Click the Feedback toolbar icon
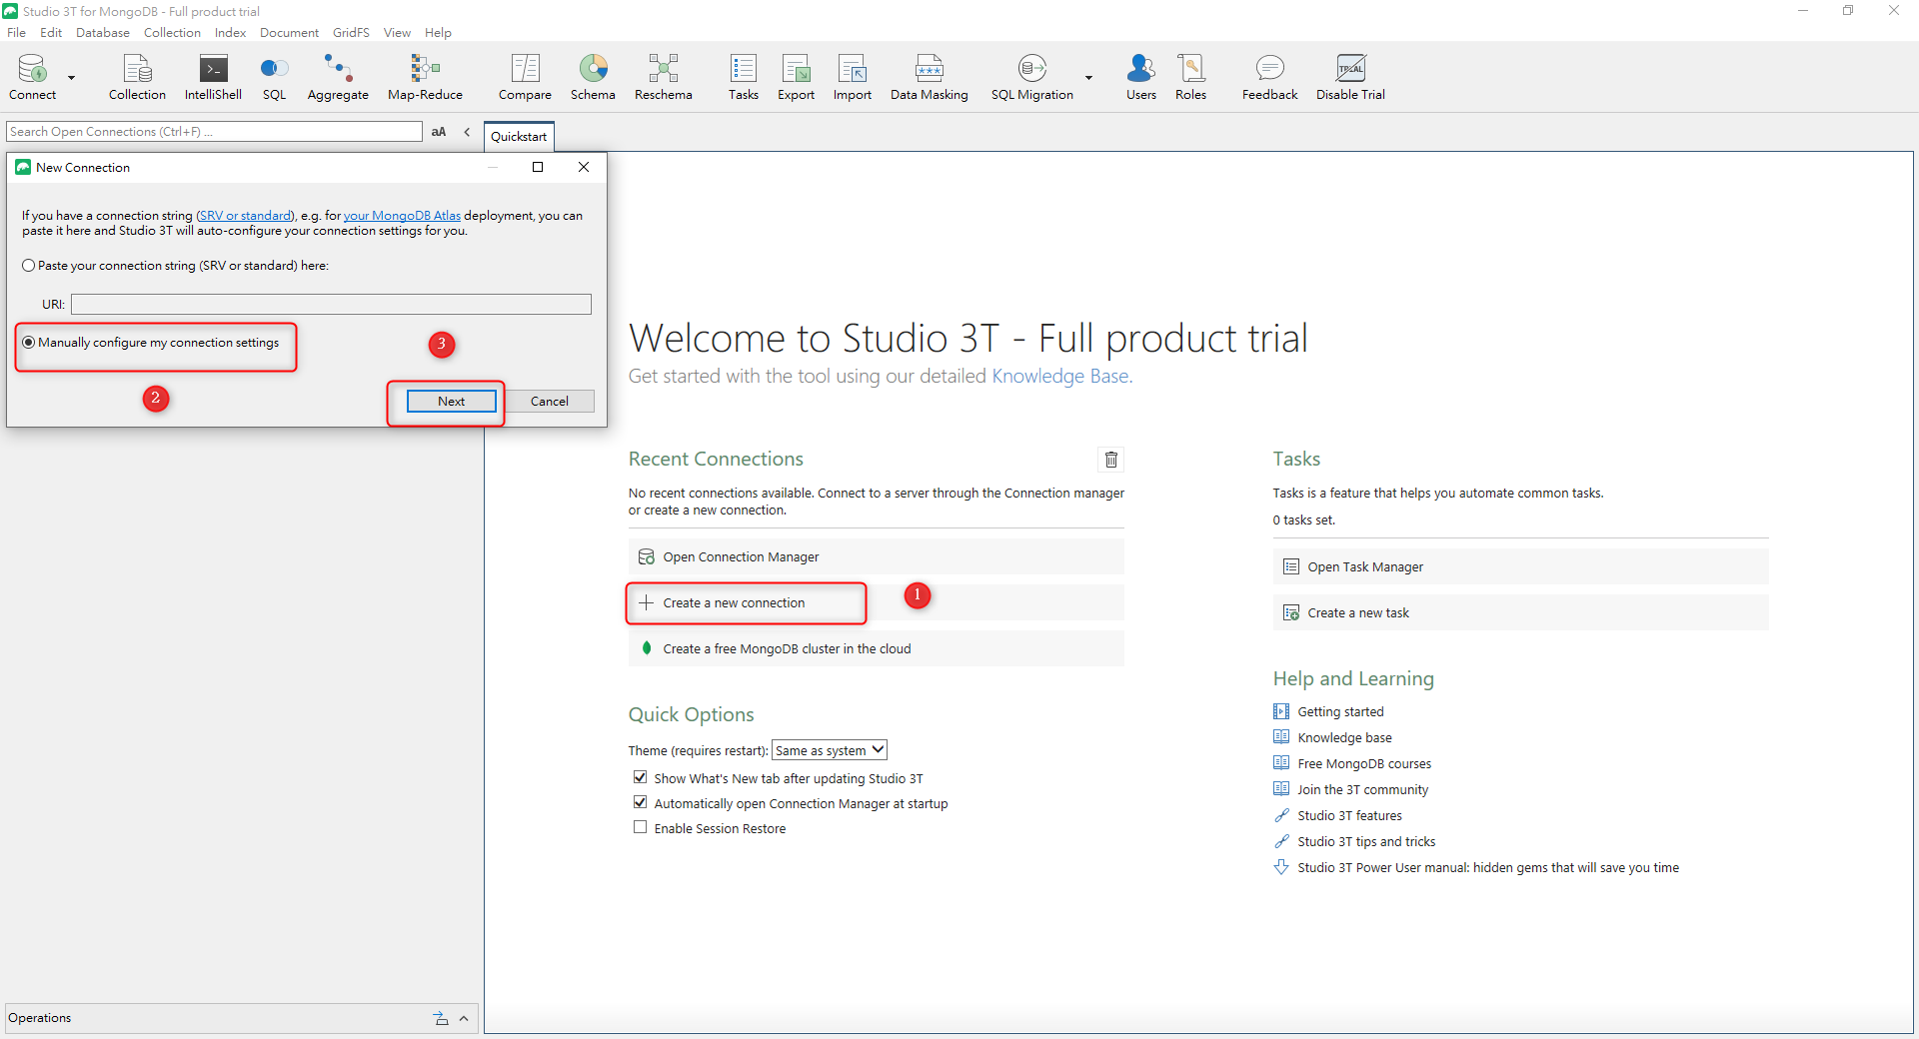 (1269, 77)
